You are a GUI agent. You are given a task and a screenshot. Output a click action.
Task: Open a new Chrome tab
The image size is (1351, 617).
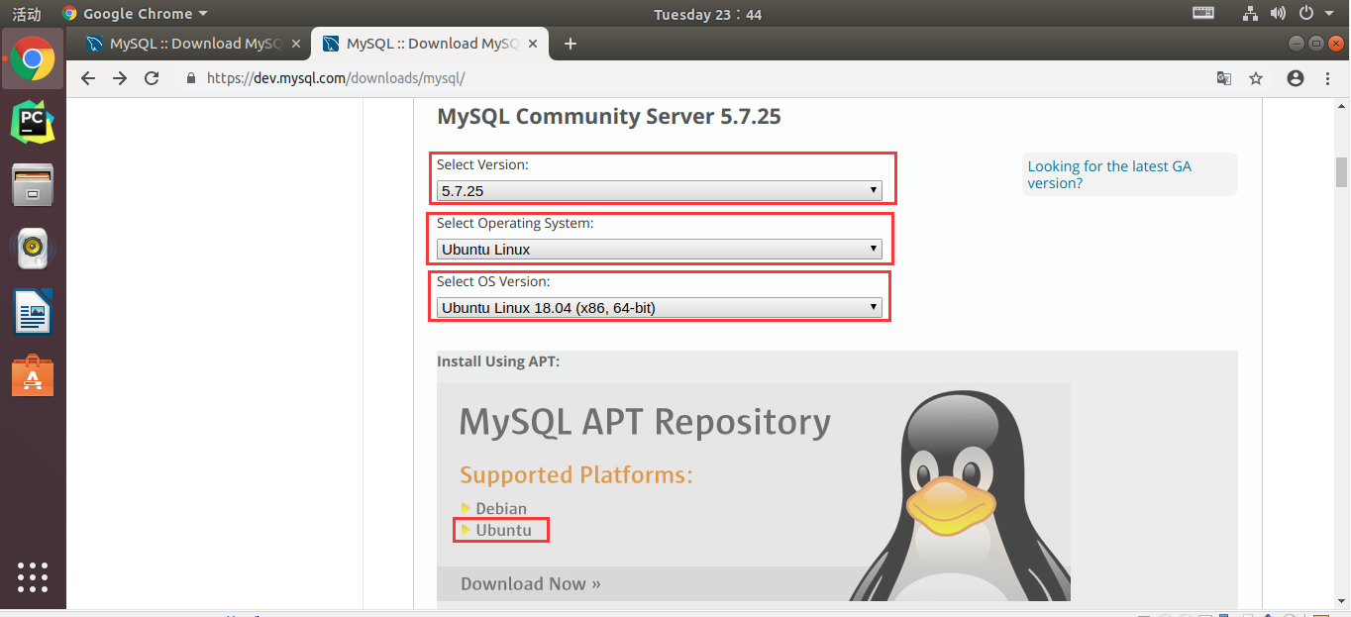[x=570, y=44]
